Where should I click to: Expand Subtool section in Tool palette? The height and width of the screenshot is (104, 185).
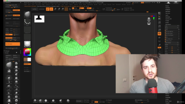pos(167,6)
